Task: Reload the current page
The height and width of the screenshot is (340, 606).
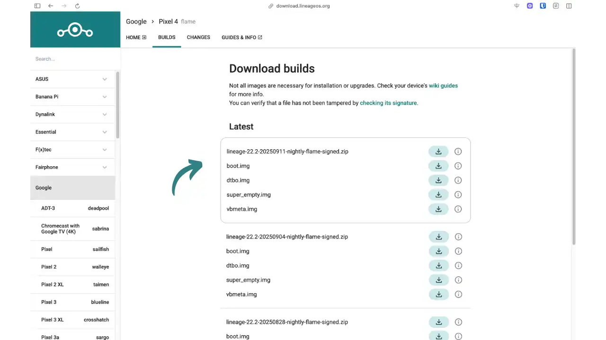Action: click(77, 6)
